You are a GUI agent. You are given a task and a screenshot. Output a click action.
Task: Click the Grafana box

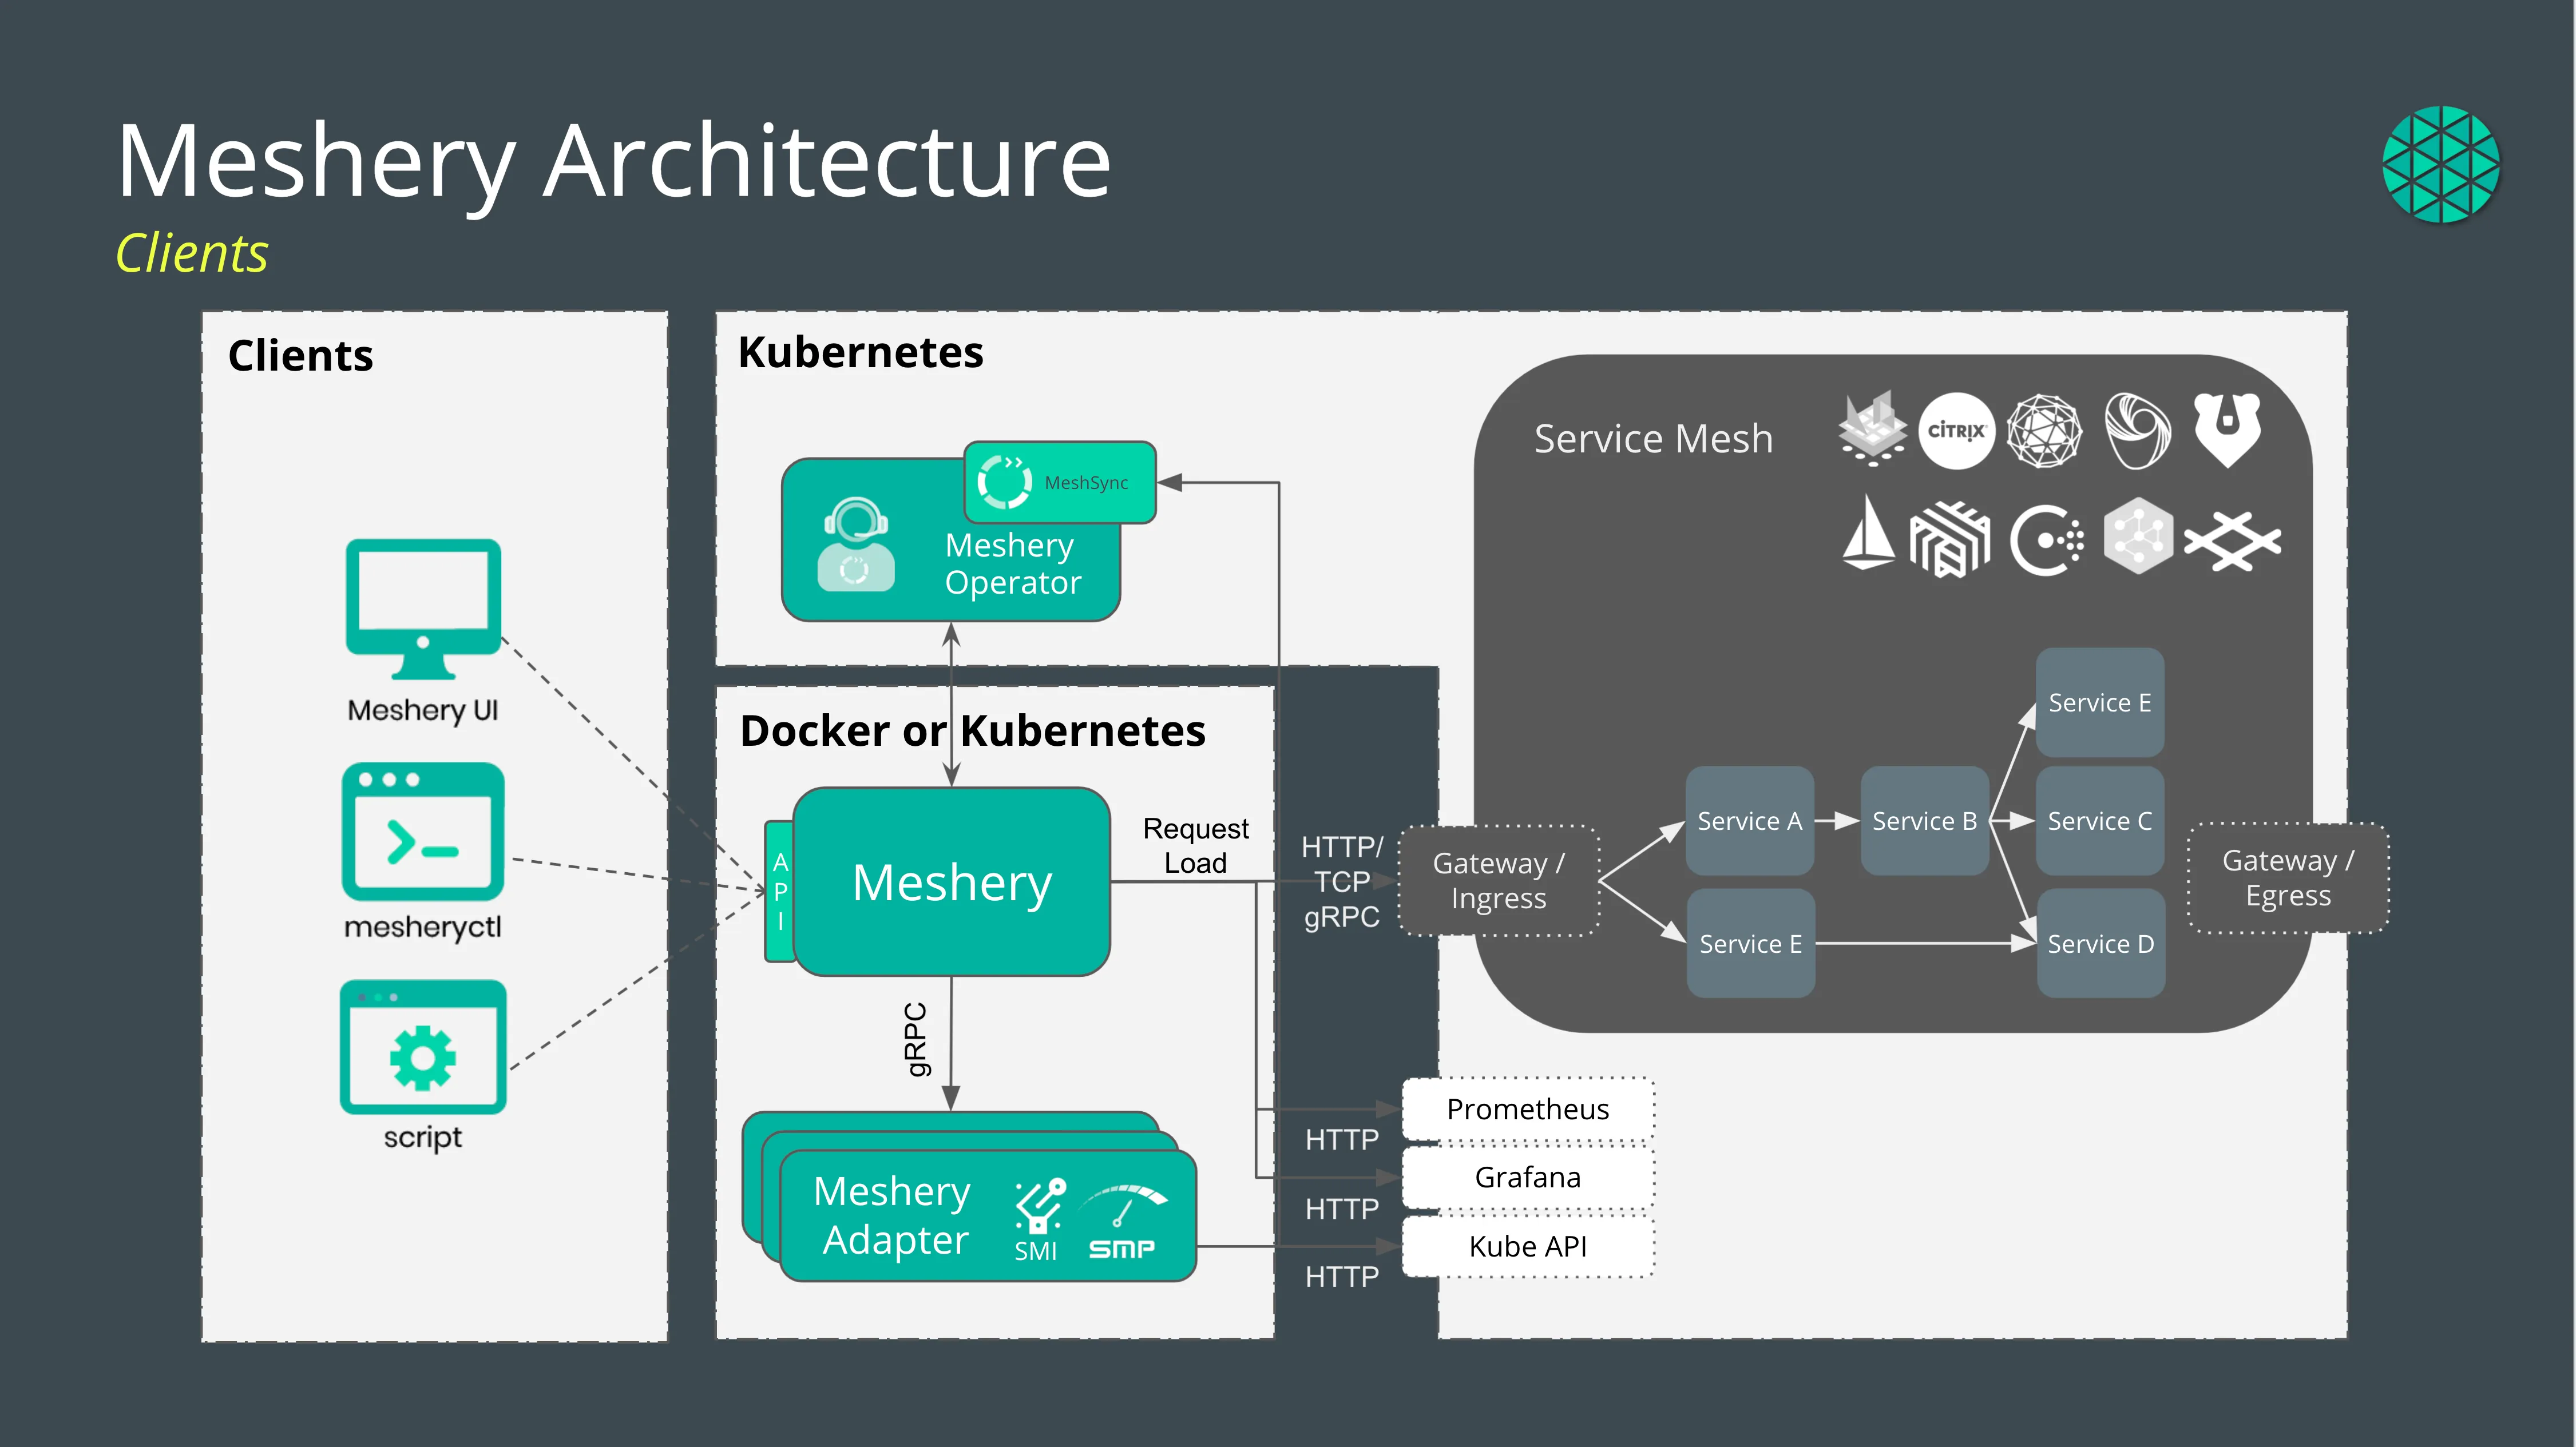point(1527,1177)
